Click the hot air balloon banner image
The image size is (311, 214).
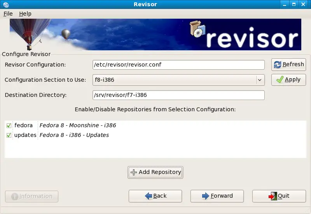pos(155,34)
